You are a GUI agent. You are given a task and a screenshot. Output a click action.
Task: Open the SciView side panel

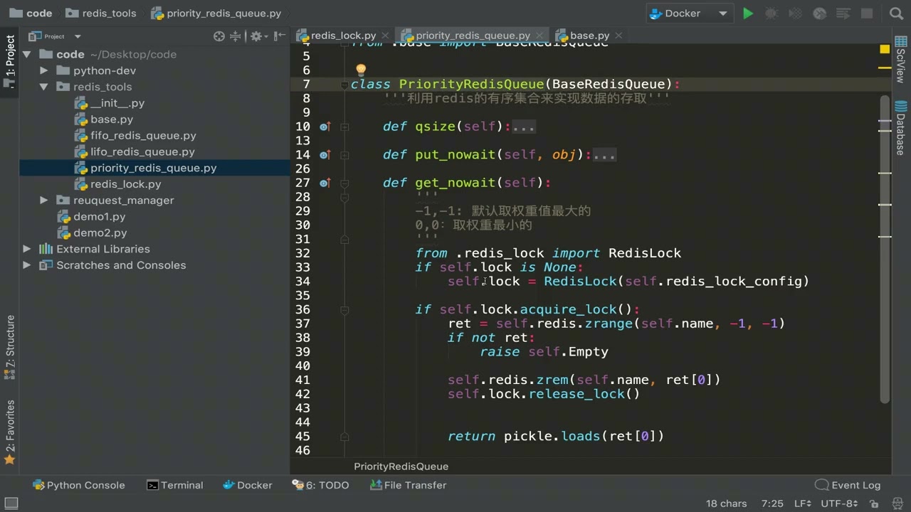(x=901, y=59)
